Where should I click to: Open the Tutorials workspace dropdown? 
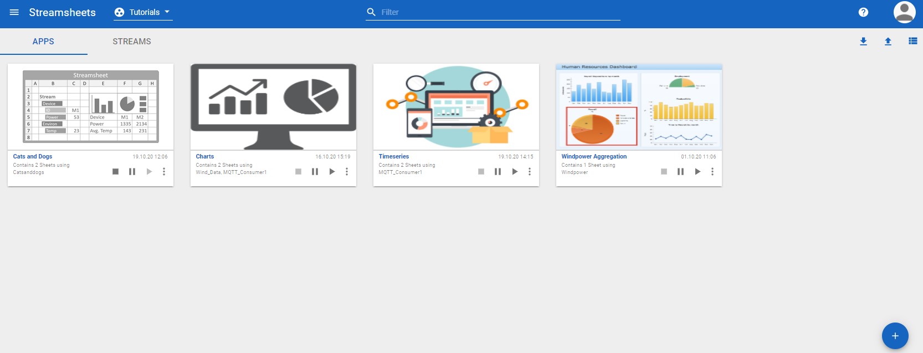click(143, 12)
